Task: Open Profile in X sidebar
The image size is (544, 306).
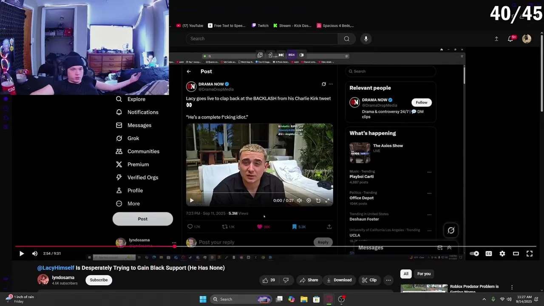Action: click(130, 190)
